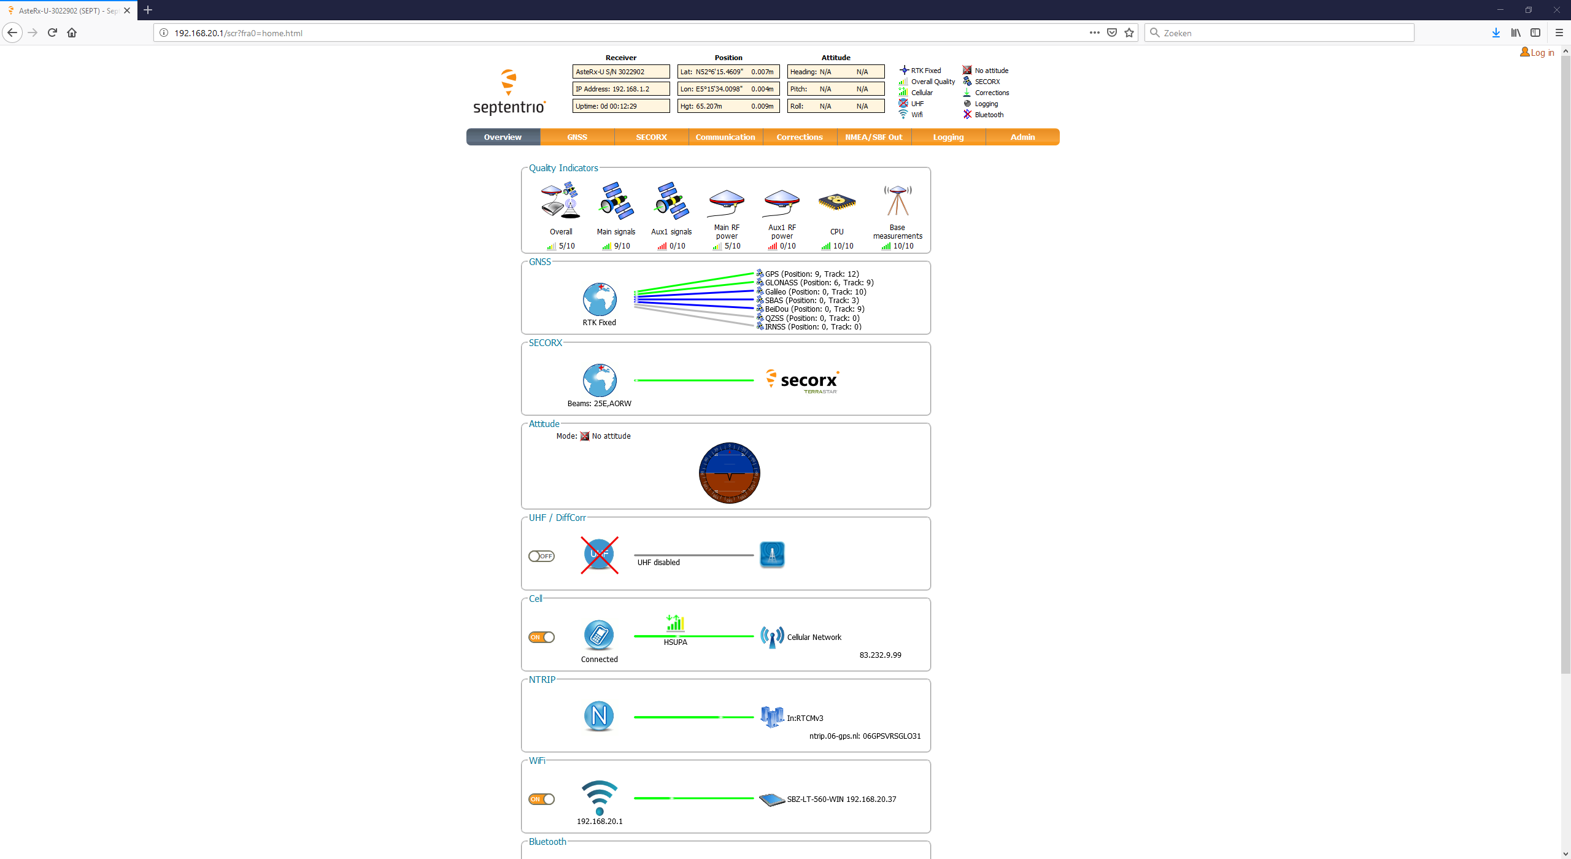Screen dimensions: 1571x859
Task: Click the CPU chip quality icon
Action: (x=836, y=202)
